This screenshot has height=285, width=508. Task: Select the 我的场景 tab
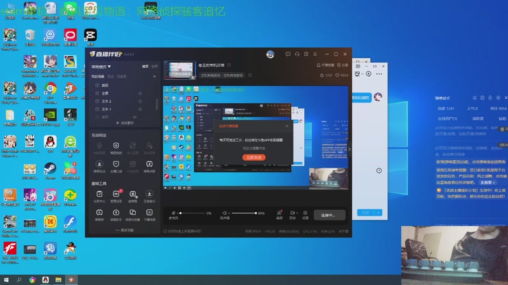tap(98, 77)
